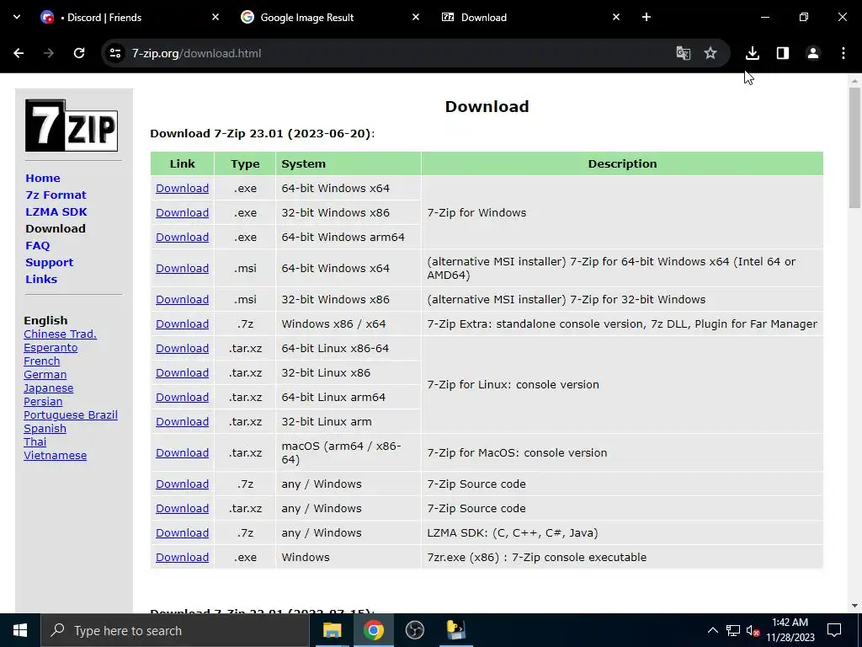This screenshot has width=862, height=647.
Task: Reload the 7-zip download page
Action: [79, 53]
